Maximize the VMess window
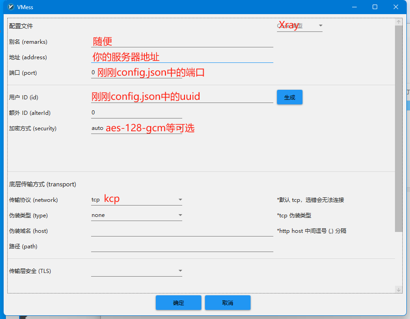Image resolution: width=410 pixels, height=319 pixels. [x=375, y=7]
